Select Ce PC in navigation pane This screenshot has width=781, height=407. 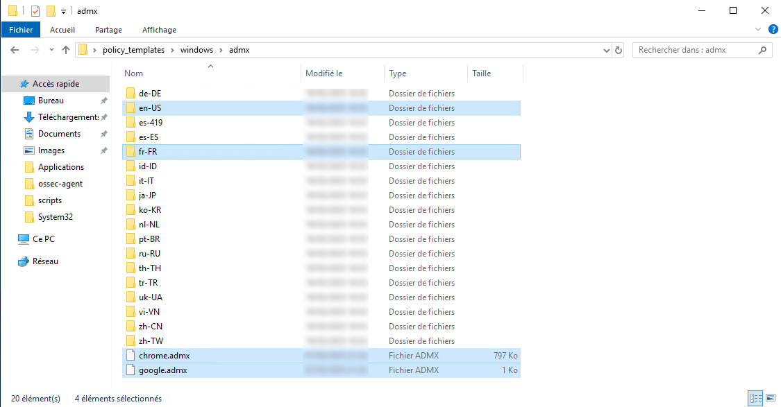click(45, 239)
